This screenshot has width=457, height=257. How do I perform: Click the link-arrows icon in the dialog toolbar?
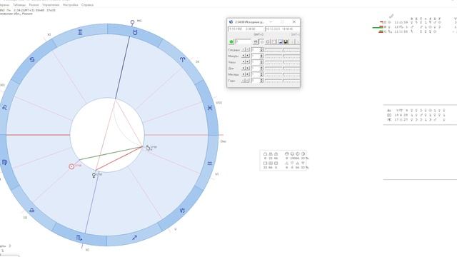pyautogui.click(x=256, y=42)
